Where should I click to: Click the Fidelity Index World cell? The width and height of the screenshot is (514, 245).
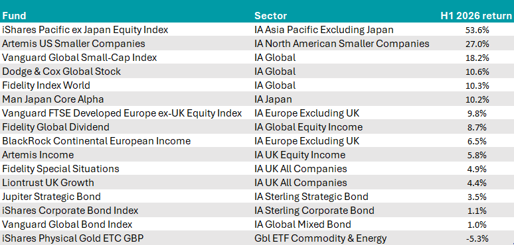tap(46, 85)
